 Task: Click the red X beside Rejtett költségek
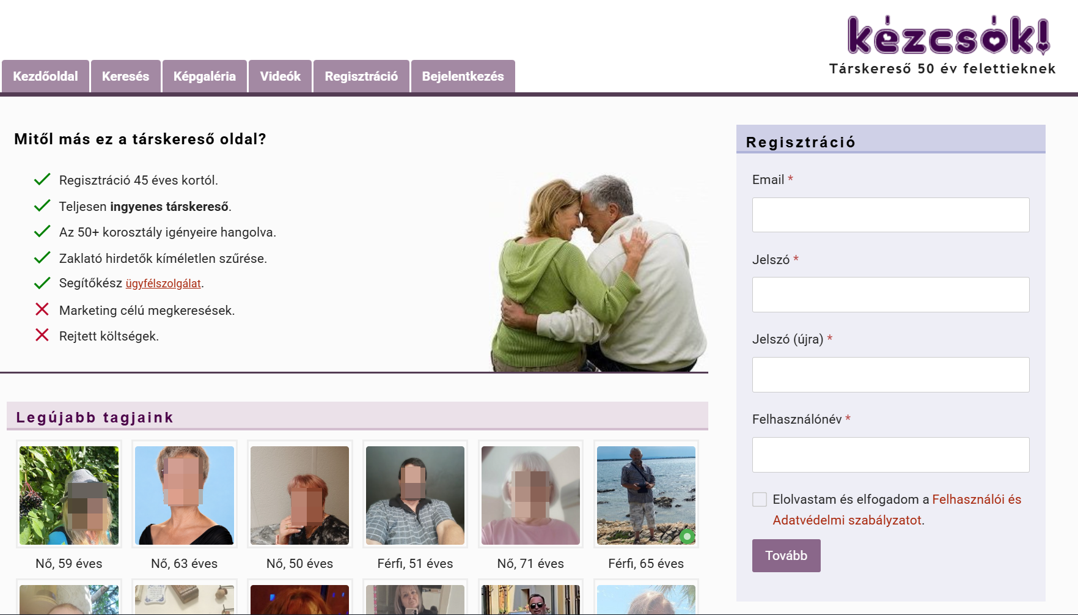[x=42, y=335]
